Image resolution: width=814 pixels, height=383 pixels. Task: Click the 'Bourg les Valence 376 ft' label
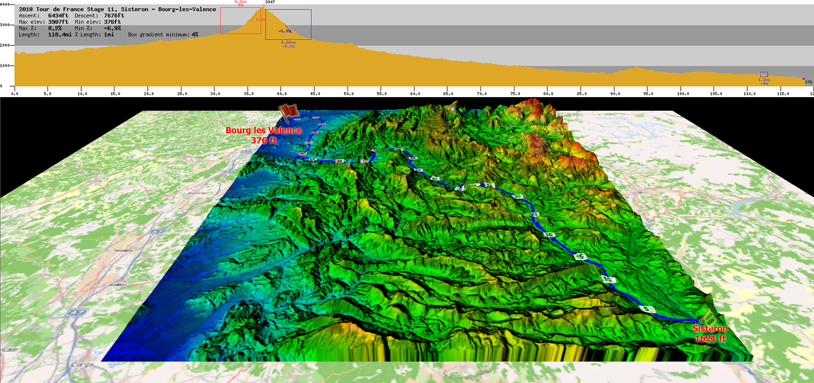tap(263, 135)
